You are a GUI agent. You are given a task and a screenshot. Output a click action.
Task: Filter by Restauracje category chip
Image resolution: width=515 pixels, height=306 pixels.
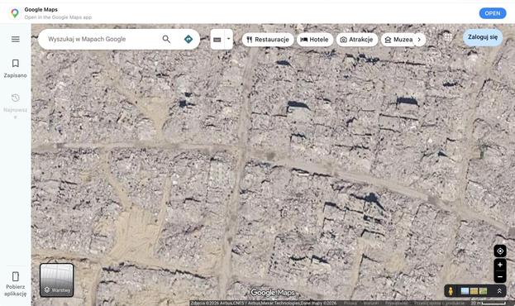click(x=268, y=40)
